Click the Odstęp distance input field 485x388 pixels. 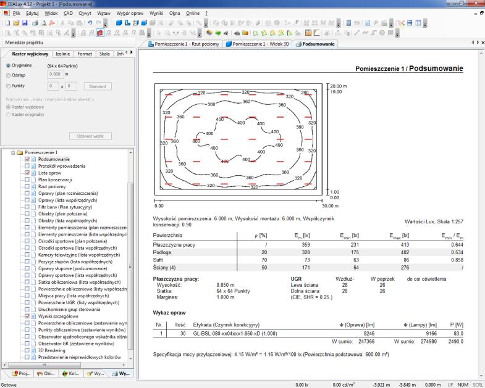pos(56,74)
